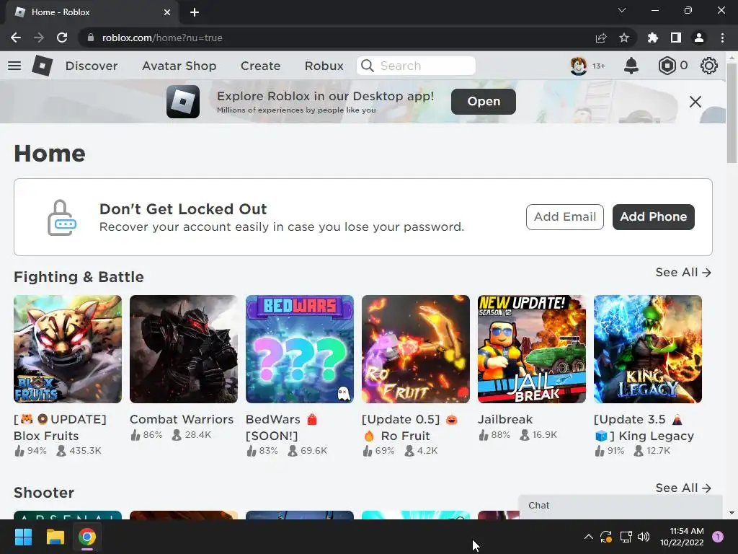The image size is (738, 554).
Task: Click the Roblox logo icon in navbar
Action: click(x=43, y=66)
